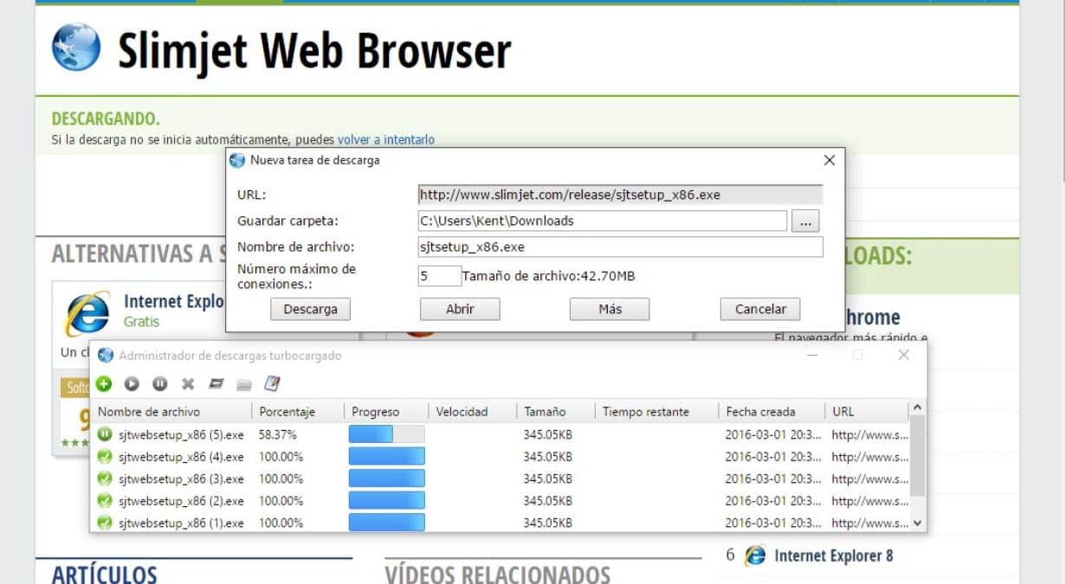Open the Internet Explorer 8 link
Image resolution: width=1065 pixels, height=584 pixels.
(833, 555)
